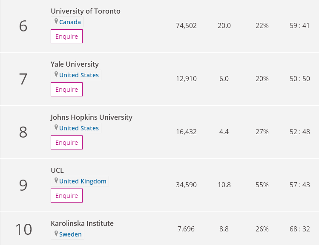Click the location pin icon beside Canada

(x=56, y=22)
